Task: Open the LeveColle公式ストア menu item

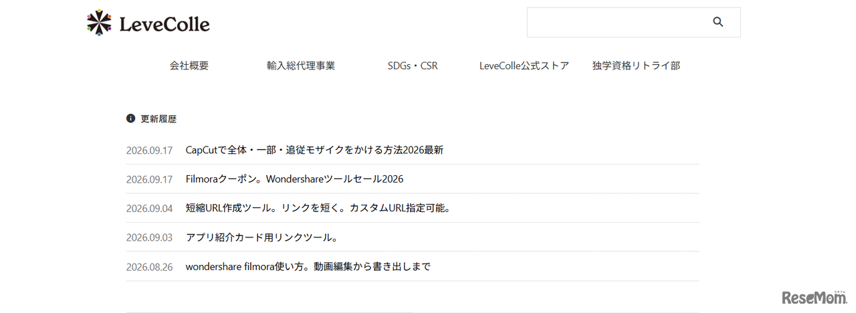Action: (524, 66)
